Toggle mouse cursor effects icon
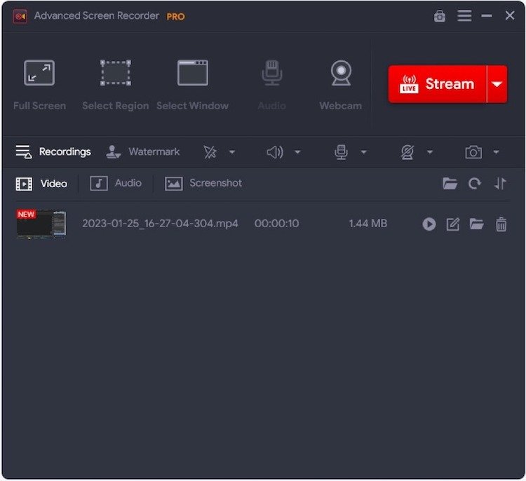The width and height of the screenshot is (526, 481). [210, 152]
